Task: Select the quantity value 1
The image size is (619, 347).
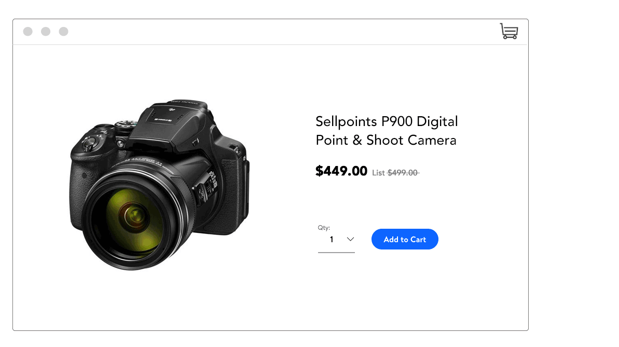Action: pyautogui.click(x=332, y=240)
